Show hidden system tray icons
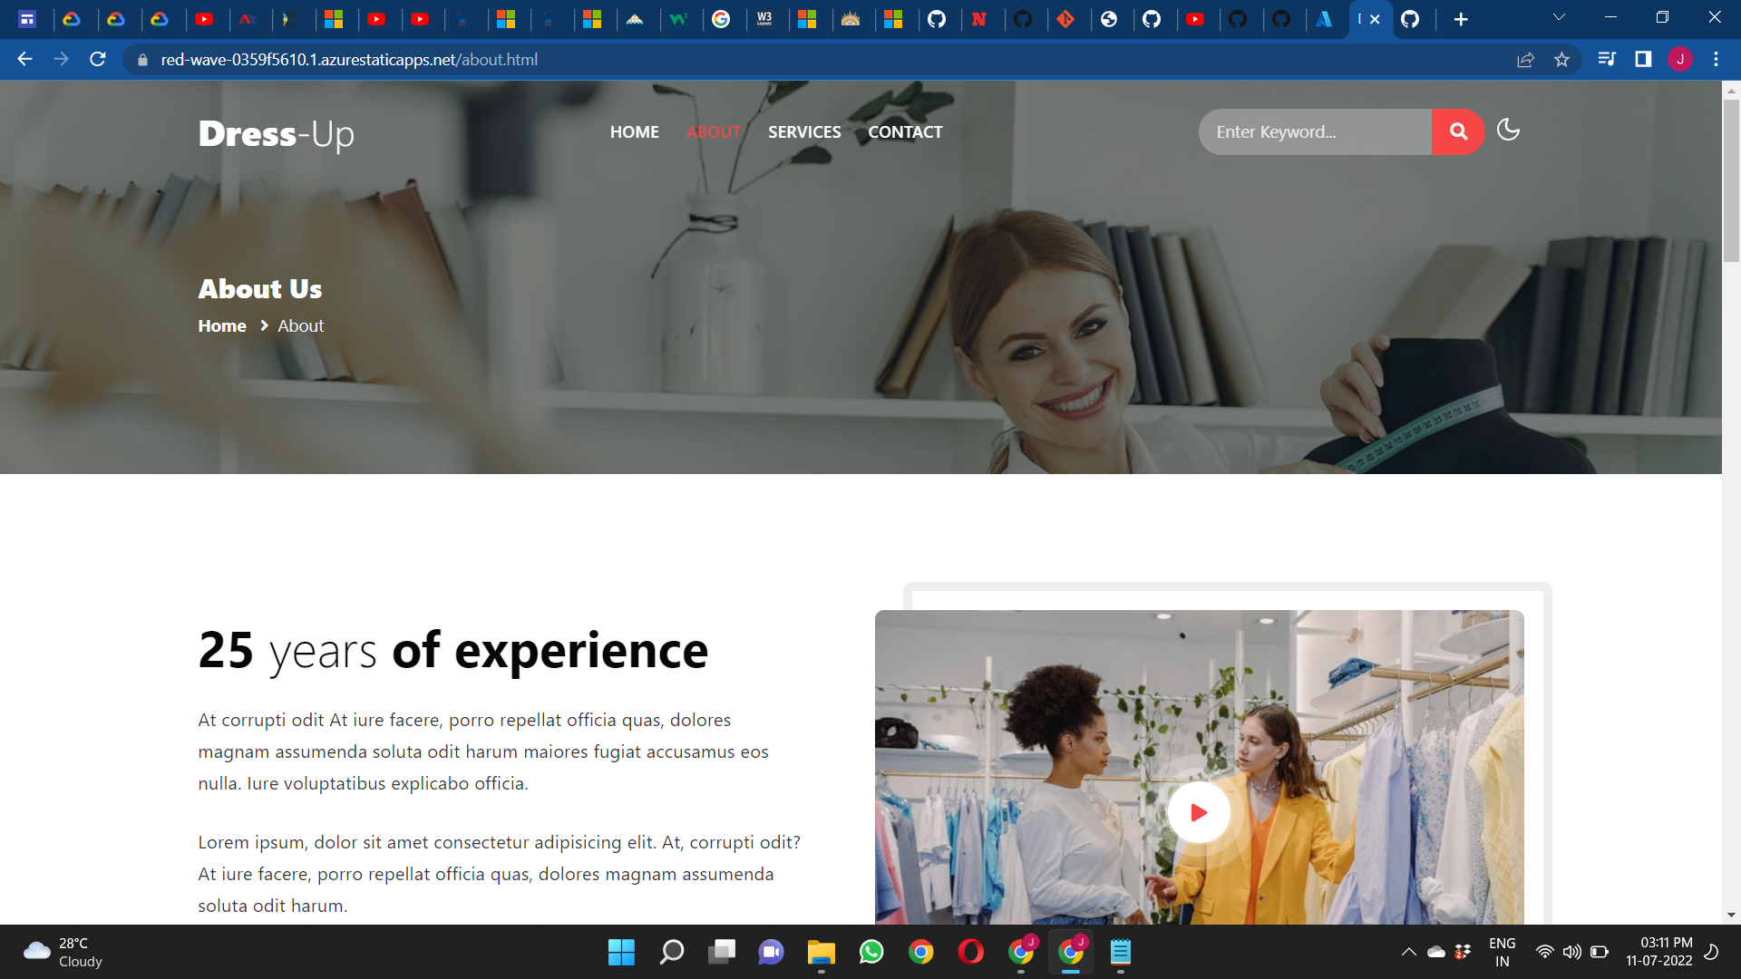Viewport: 1741px width, 979px height. coord(1408,952)
